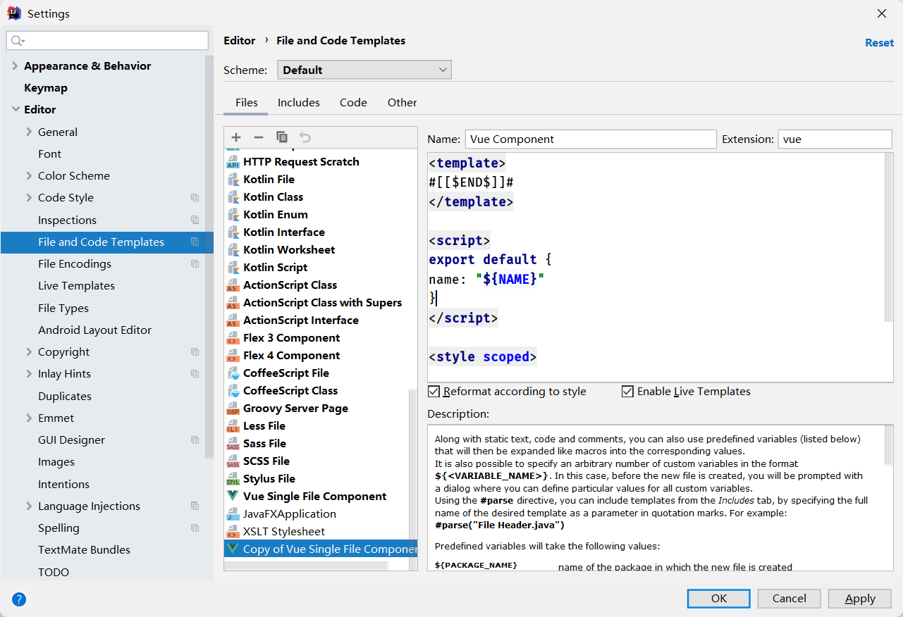Toggle Reformat according to style checkbox

434,392
